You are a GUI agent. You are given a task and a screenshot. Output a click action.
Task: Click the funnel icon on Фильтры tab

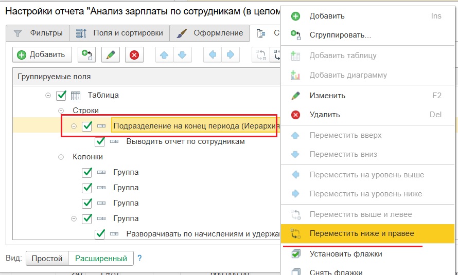(x=18, y=33)
